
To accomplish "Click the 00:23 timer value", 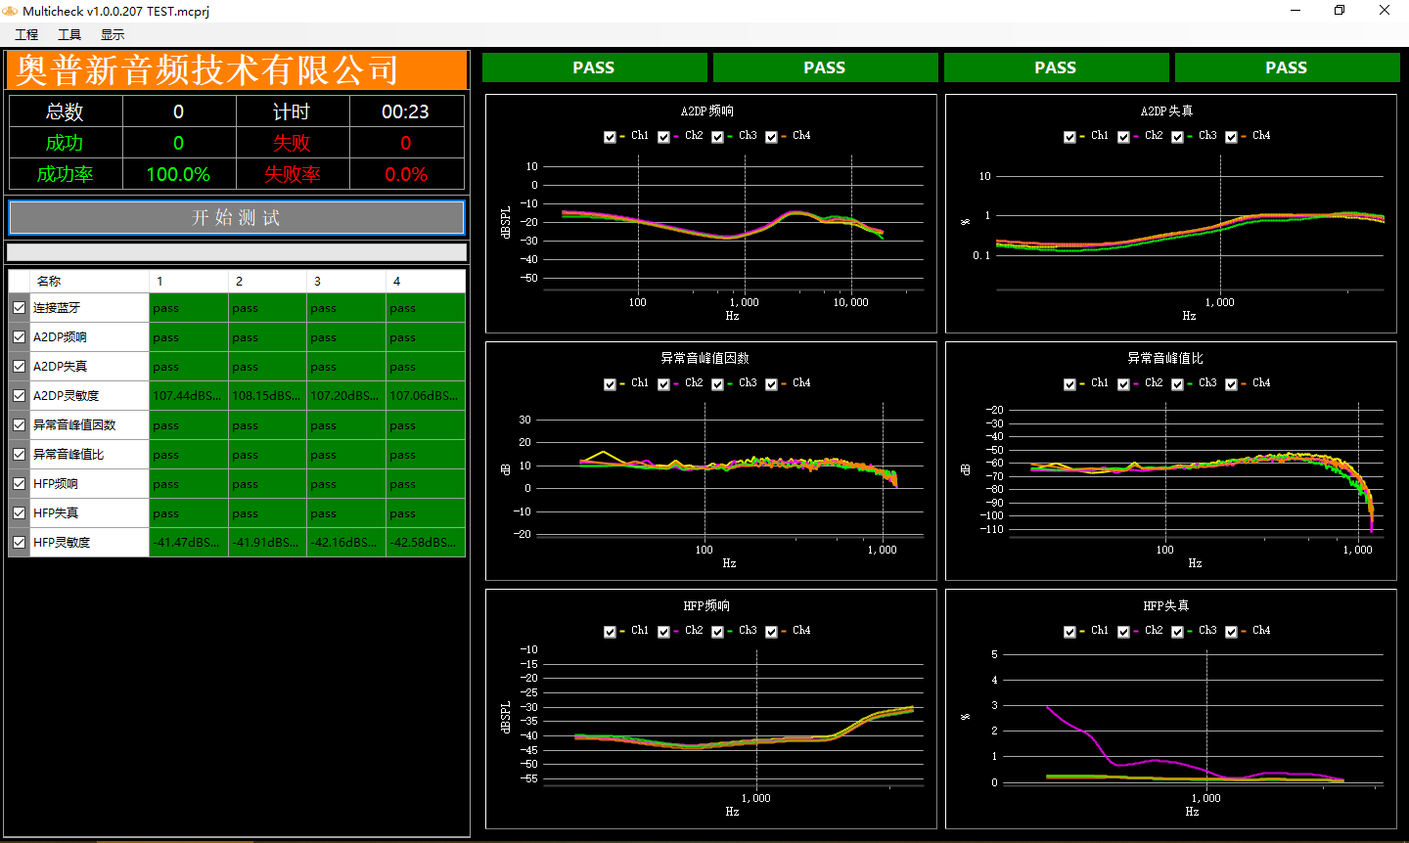I will tap(406, 111).
